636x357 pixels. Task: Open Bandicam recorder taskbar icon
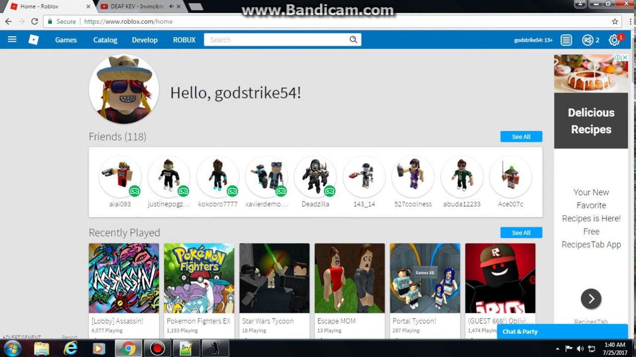click(x=158, y=349)
